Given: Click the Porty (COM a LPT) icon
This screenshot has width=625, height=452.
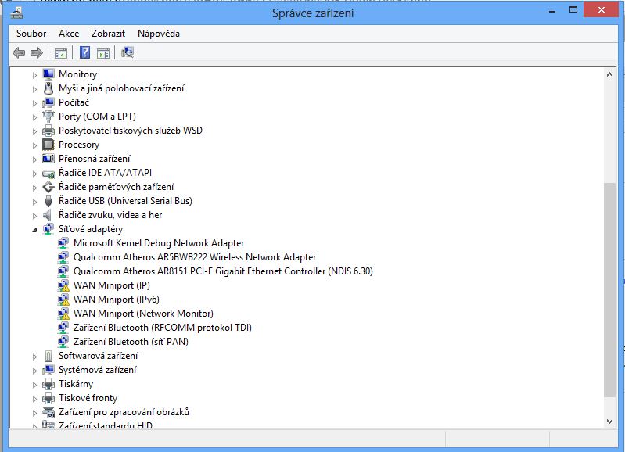Looking at the screenshot, I should pos(48,117).
